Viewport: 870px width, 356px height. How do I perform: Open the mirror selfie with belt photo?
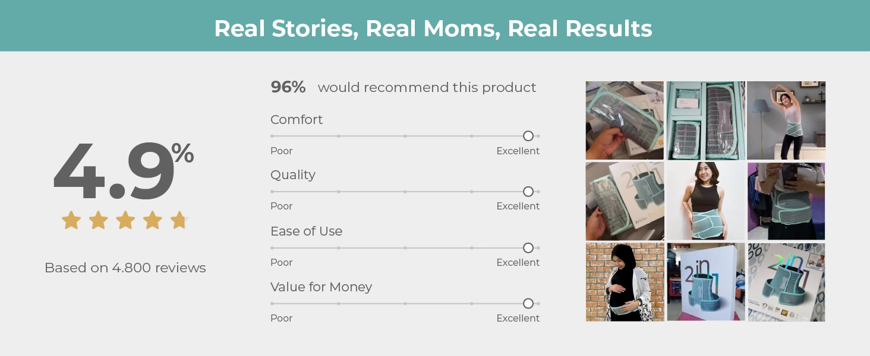tap(786, 201)
